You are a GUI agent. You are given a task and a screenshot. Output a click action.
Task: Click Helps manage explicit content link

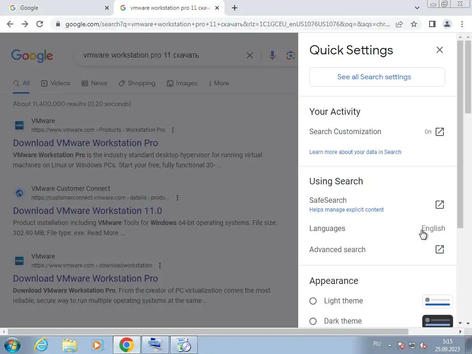tap(347, 210)
